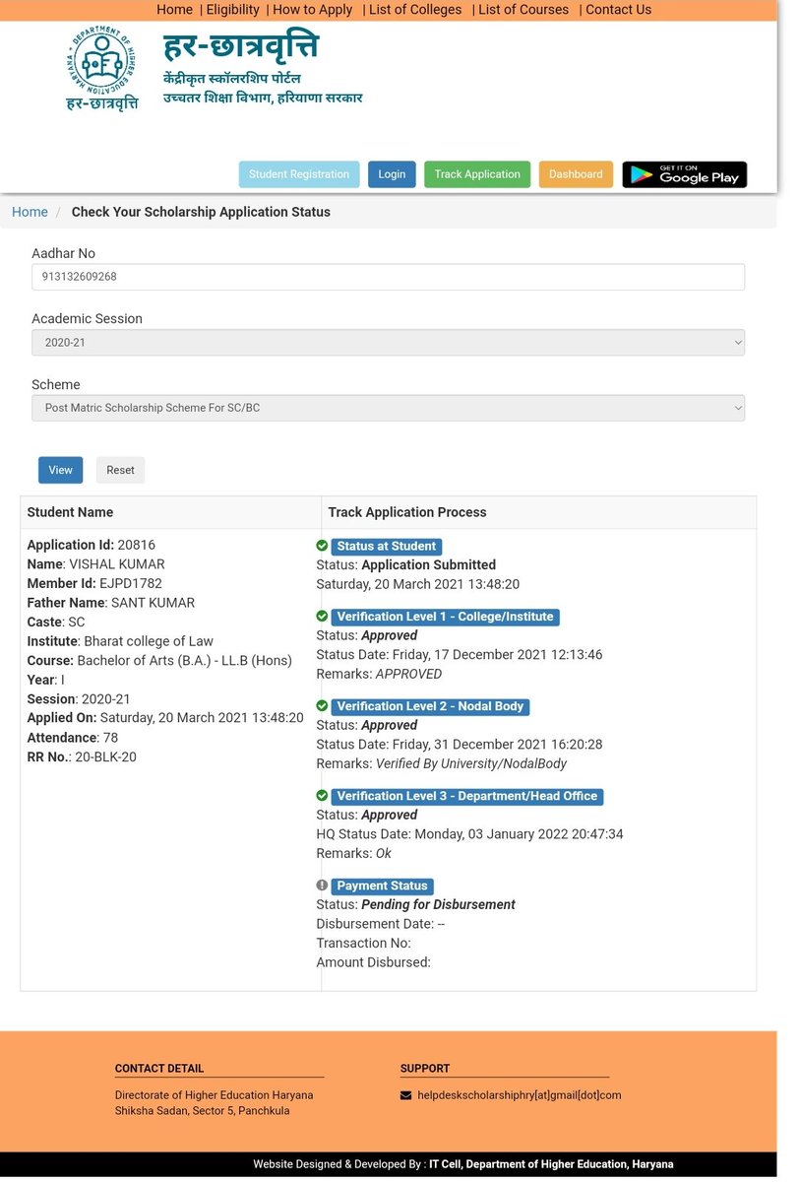Click the green Track Application button
The image size is (800, 1182).
tap(477, 174)
